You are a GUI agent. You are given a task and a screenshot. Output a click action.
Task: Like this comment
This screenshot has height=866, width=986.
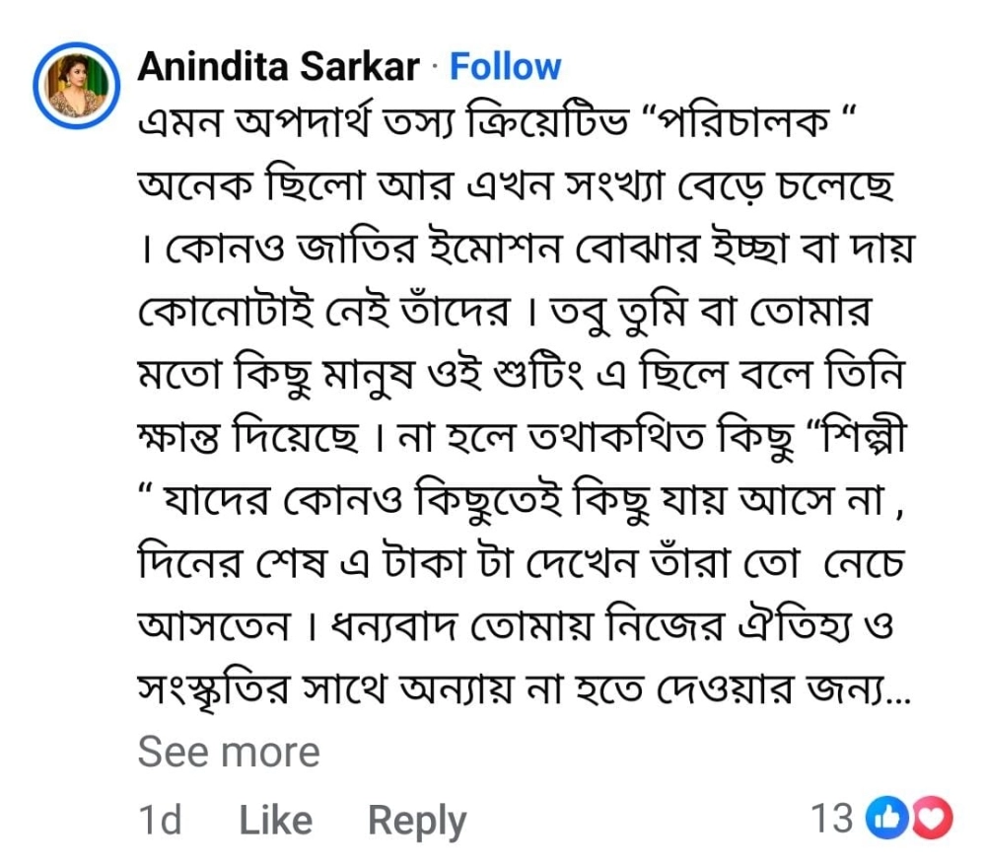(276, 820)
